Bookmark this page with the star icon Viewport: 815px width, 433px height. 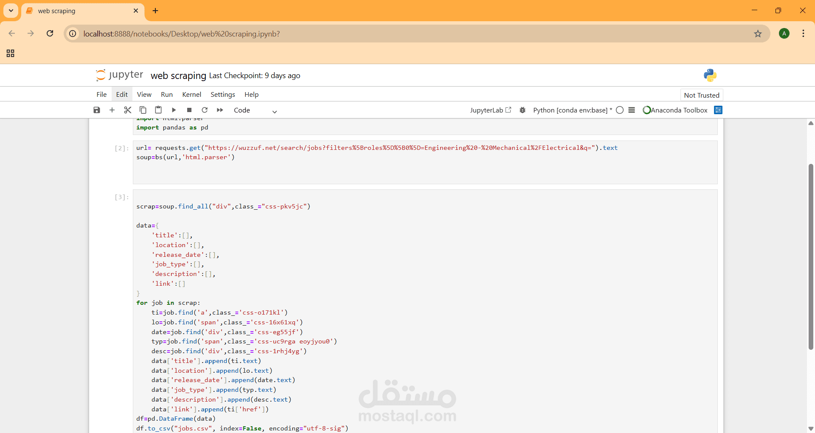tap(758, 34)
